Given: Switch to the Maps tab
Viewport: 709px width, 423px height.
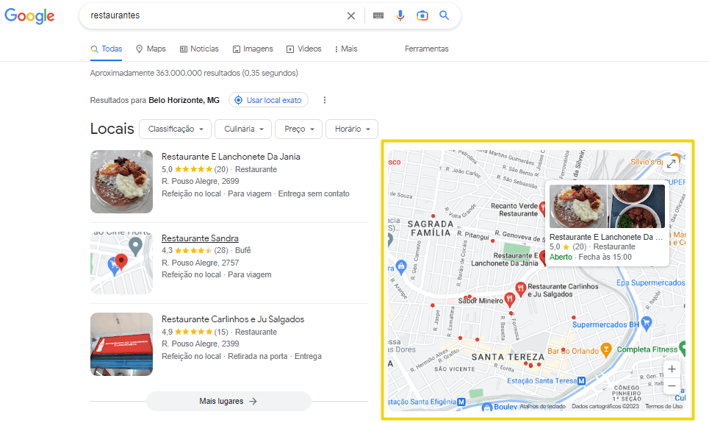Looking at the screenshot, I should pos(151,49).
